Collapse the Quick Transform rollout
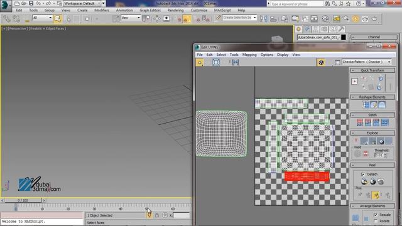Viewport: 402px width, 226px height. 372,70
